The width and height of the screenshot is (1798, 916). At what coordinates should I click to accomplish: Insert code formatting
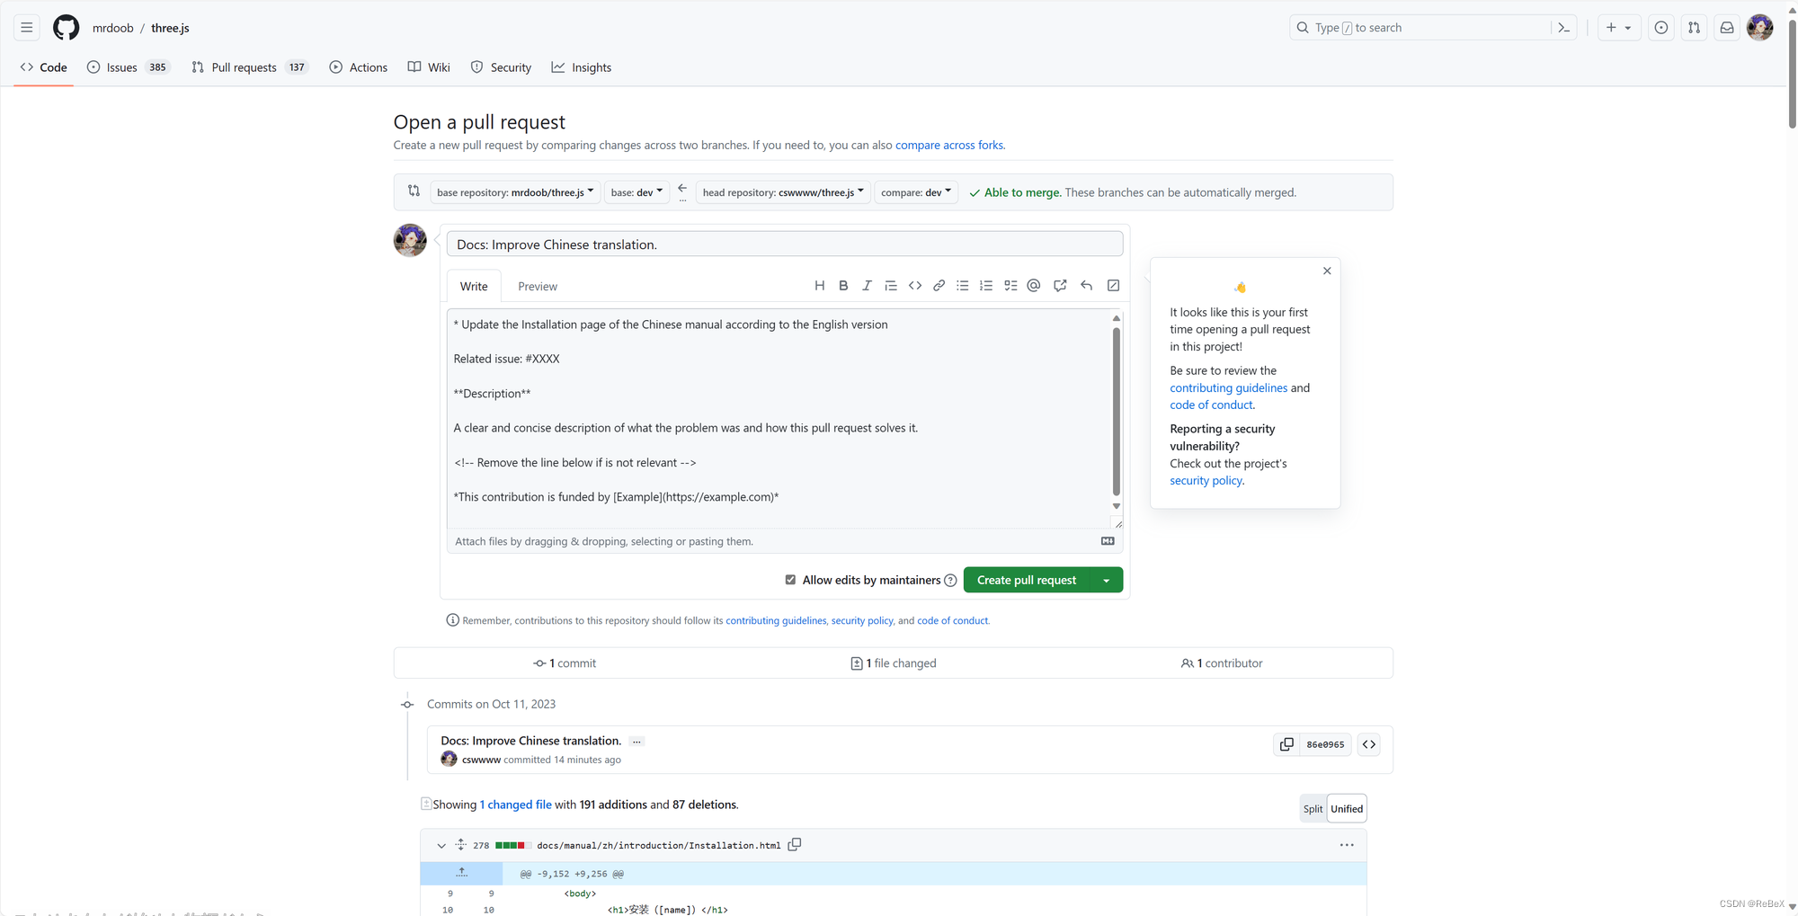coord(915,286)
